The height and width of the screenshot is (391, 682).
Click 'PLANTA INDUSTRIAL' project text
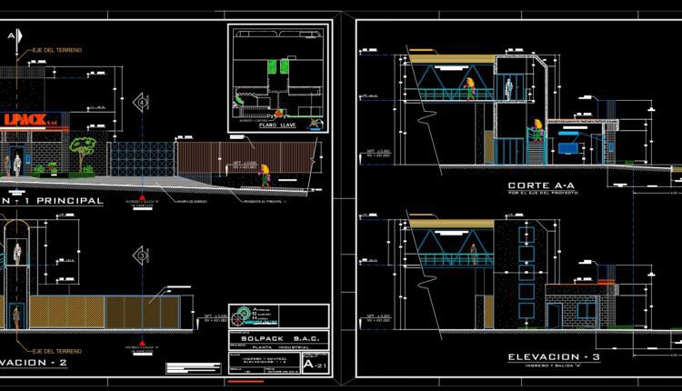[x=281, y=347]
